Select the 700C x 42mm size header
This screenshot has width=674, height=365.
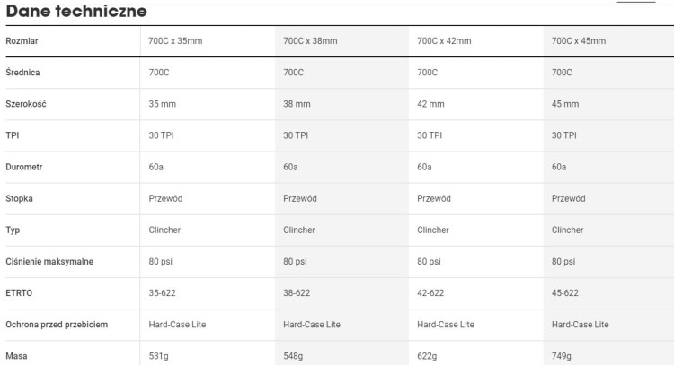[x=444, y=41]
